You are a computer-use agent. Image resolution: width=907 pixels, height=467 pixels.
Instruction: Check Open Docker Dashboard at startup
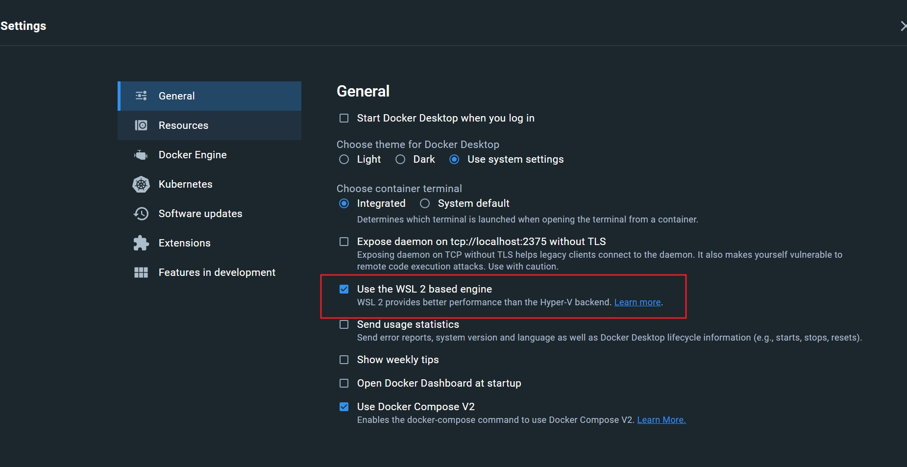344,383
